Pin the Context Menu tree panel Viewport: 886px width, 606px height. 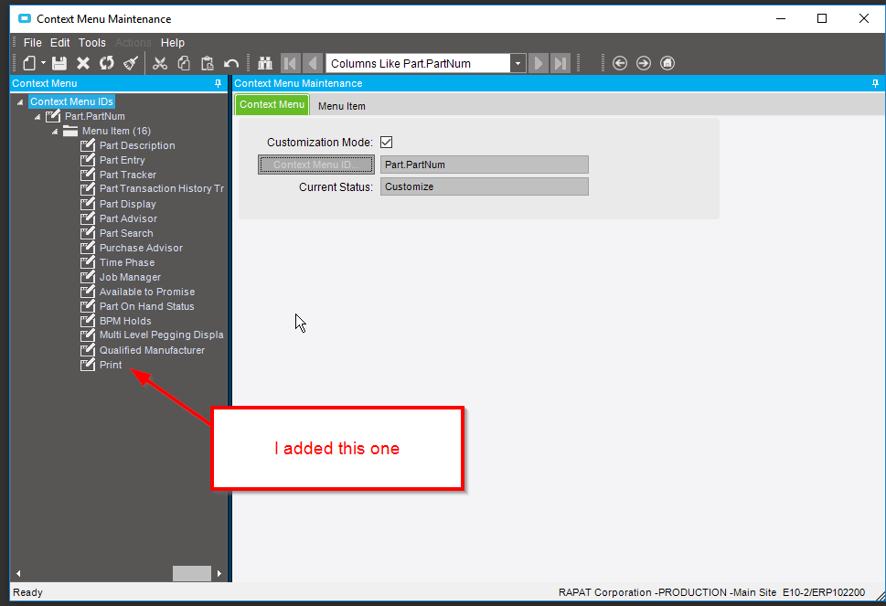tap(219, 83)
